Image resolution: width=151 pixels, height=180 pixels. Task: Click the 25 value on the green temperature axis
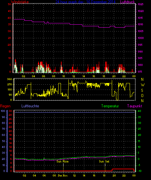[139, 129]
